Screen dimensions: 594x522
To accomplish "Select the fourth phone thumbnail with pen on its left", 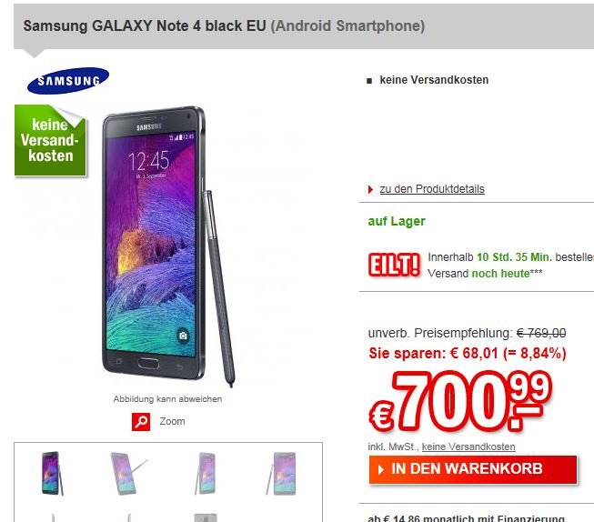I will 281,473.
